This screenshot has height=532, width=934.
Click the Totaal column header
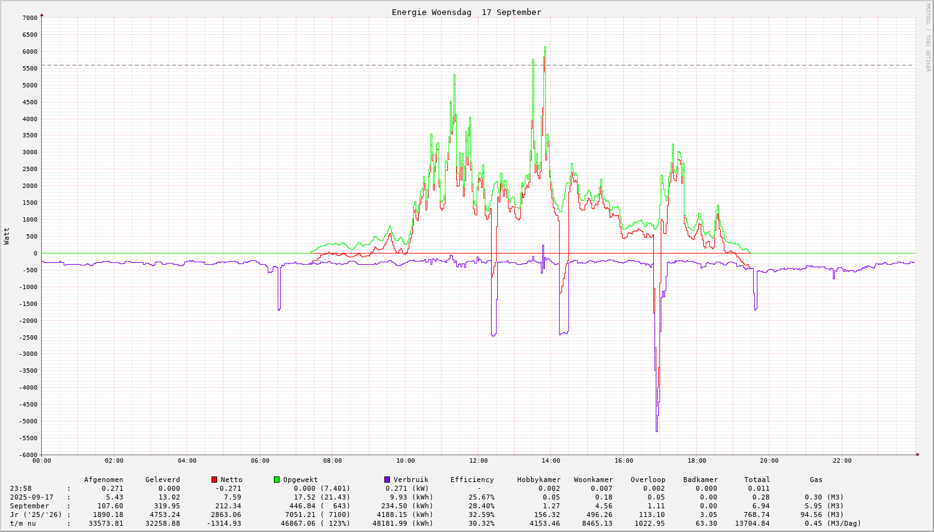coord(757,480)
